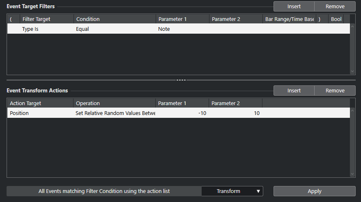Remove the selected event transform action

[335, 90]
